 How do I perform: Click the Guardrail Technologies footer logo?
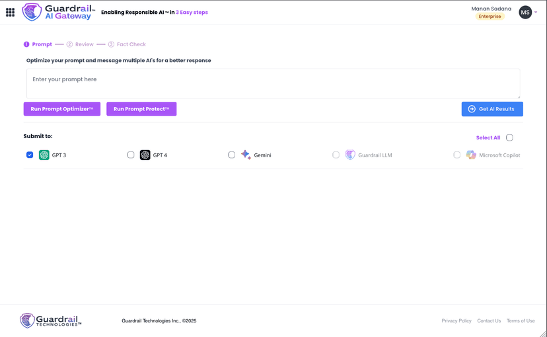51,320
